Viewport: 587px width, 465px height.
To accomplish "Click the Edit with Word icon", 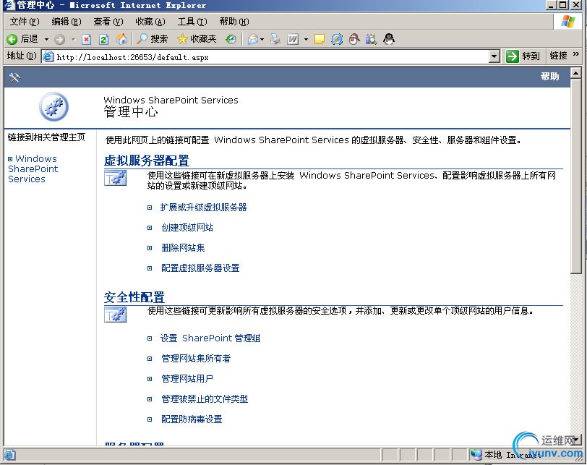I will [x=293, y=39].
